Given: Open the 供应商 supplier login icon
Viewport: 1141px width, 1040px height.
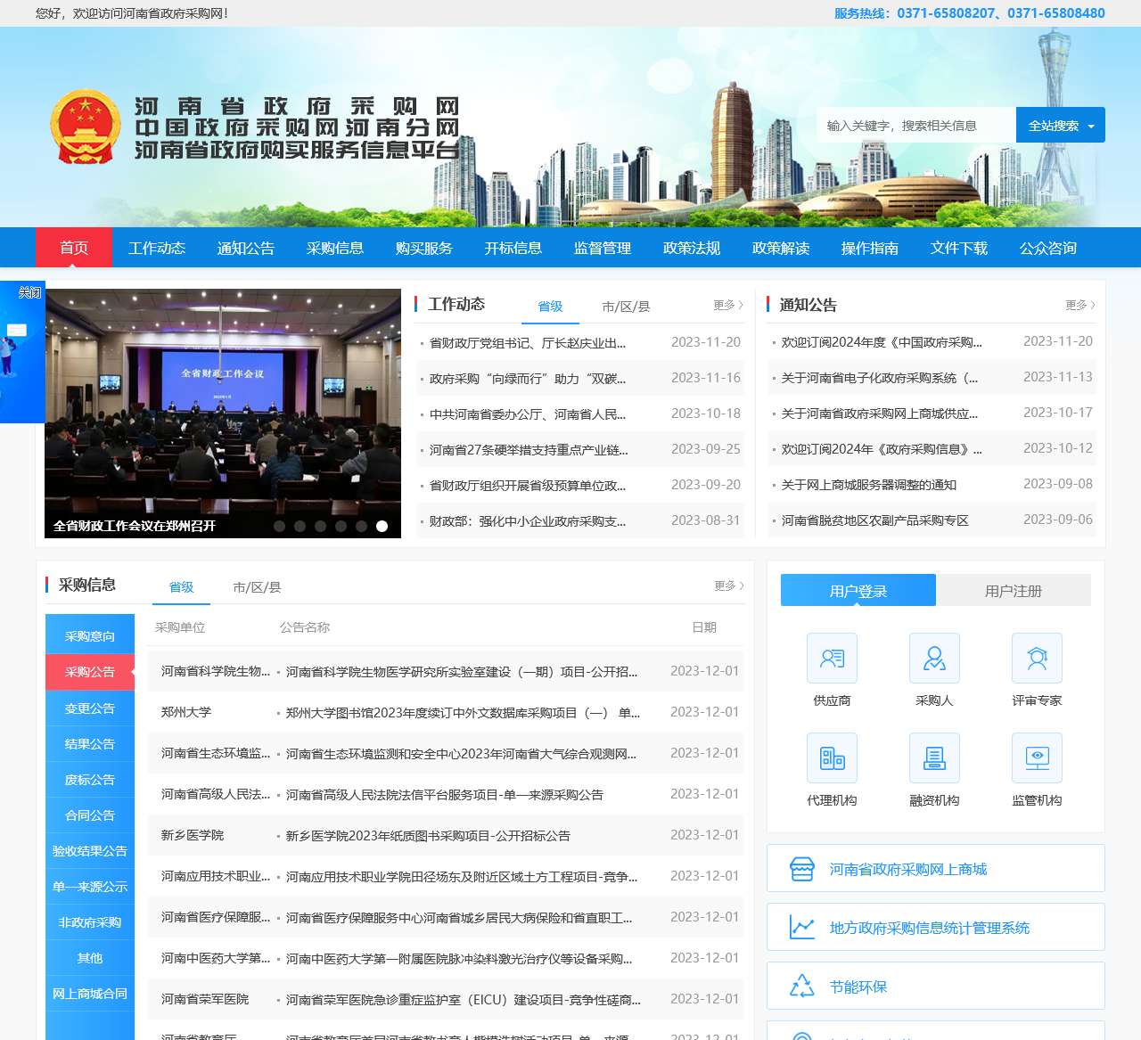Looking at the screenshot, I should tap(832, 659).
